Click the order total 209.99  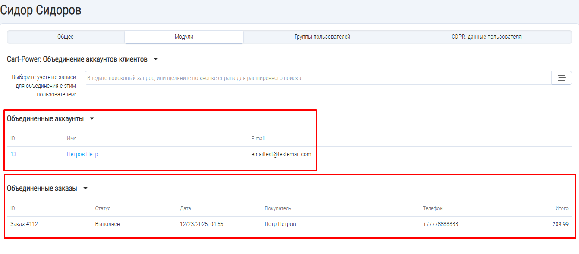pyautogui.click(x=560, y=224)
